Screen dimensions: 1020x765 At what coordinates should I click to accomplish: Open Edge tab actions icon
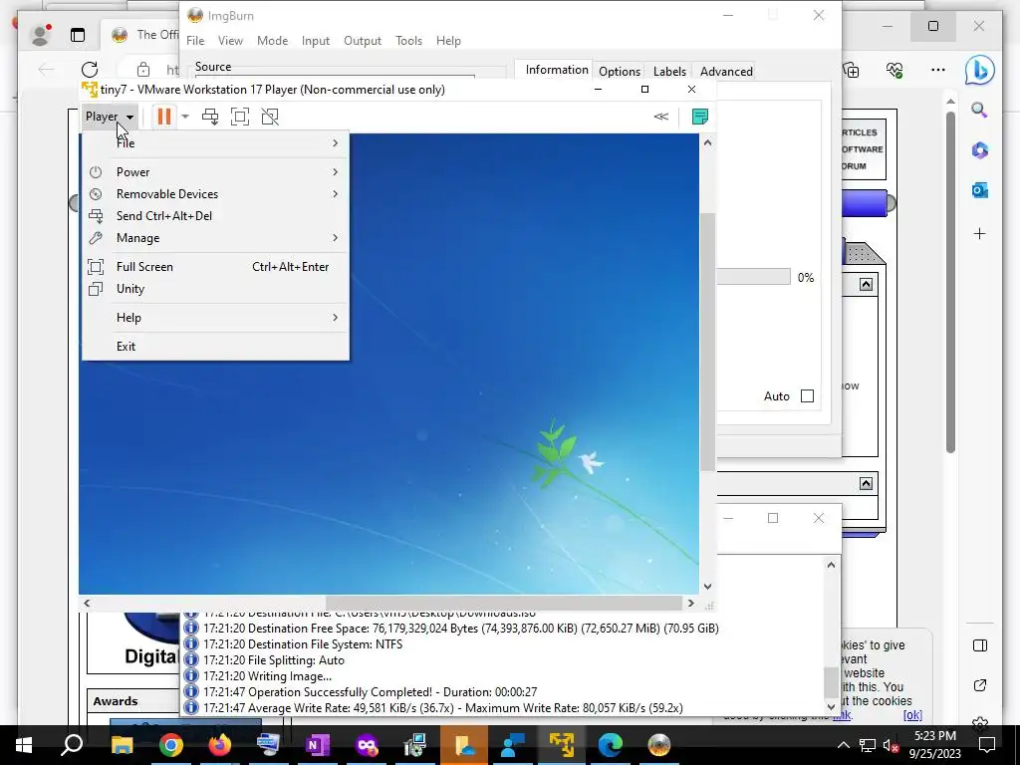pyautogui.click(x=78, y=35)
